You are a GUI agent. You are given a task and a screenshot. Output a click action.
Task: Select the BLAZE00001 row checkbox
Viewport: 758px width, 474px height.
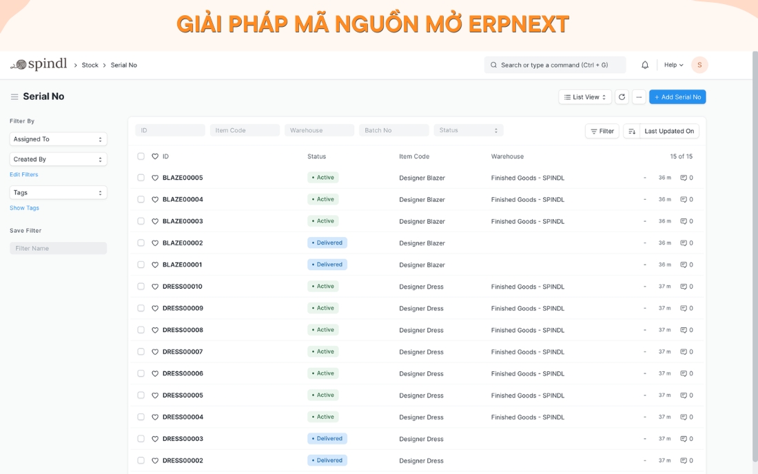pyautogui.click(x=141, y=265)
